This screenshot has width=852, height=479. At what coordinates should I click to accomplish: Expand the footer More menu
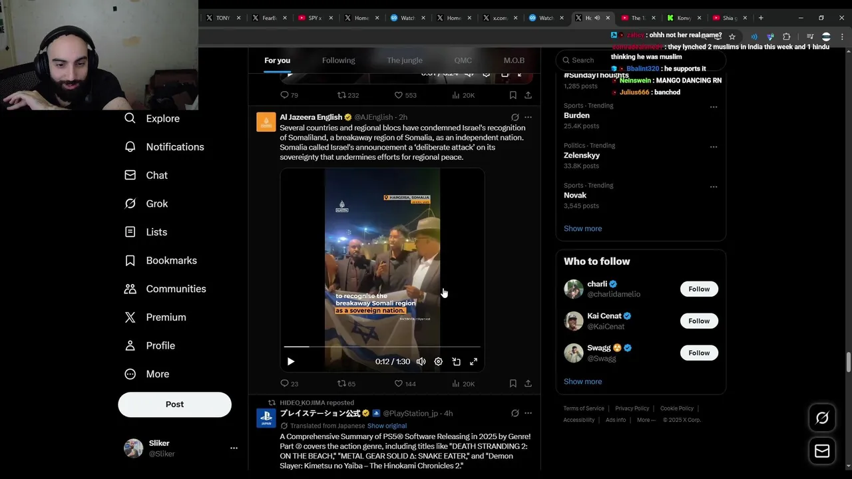[646, 420]
